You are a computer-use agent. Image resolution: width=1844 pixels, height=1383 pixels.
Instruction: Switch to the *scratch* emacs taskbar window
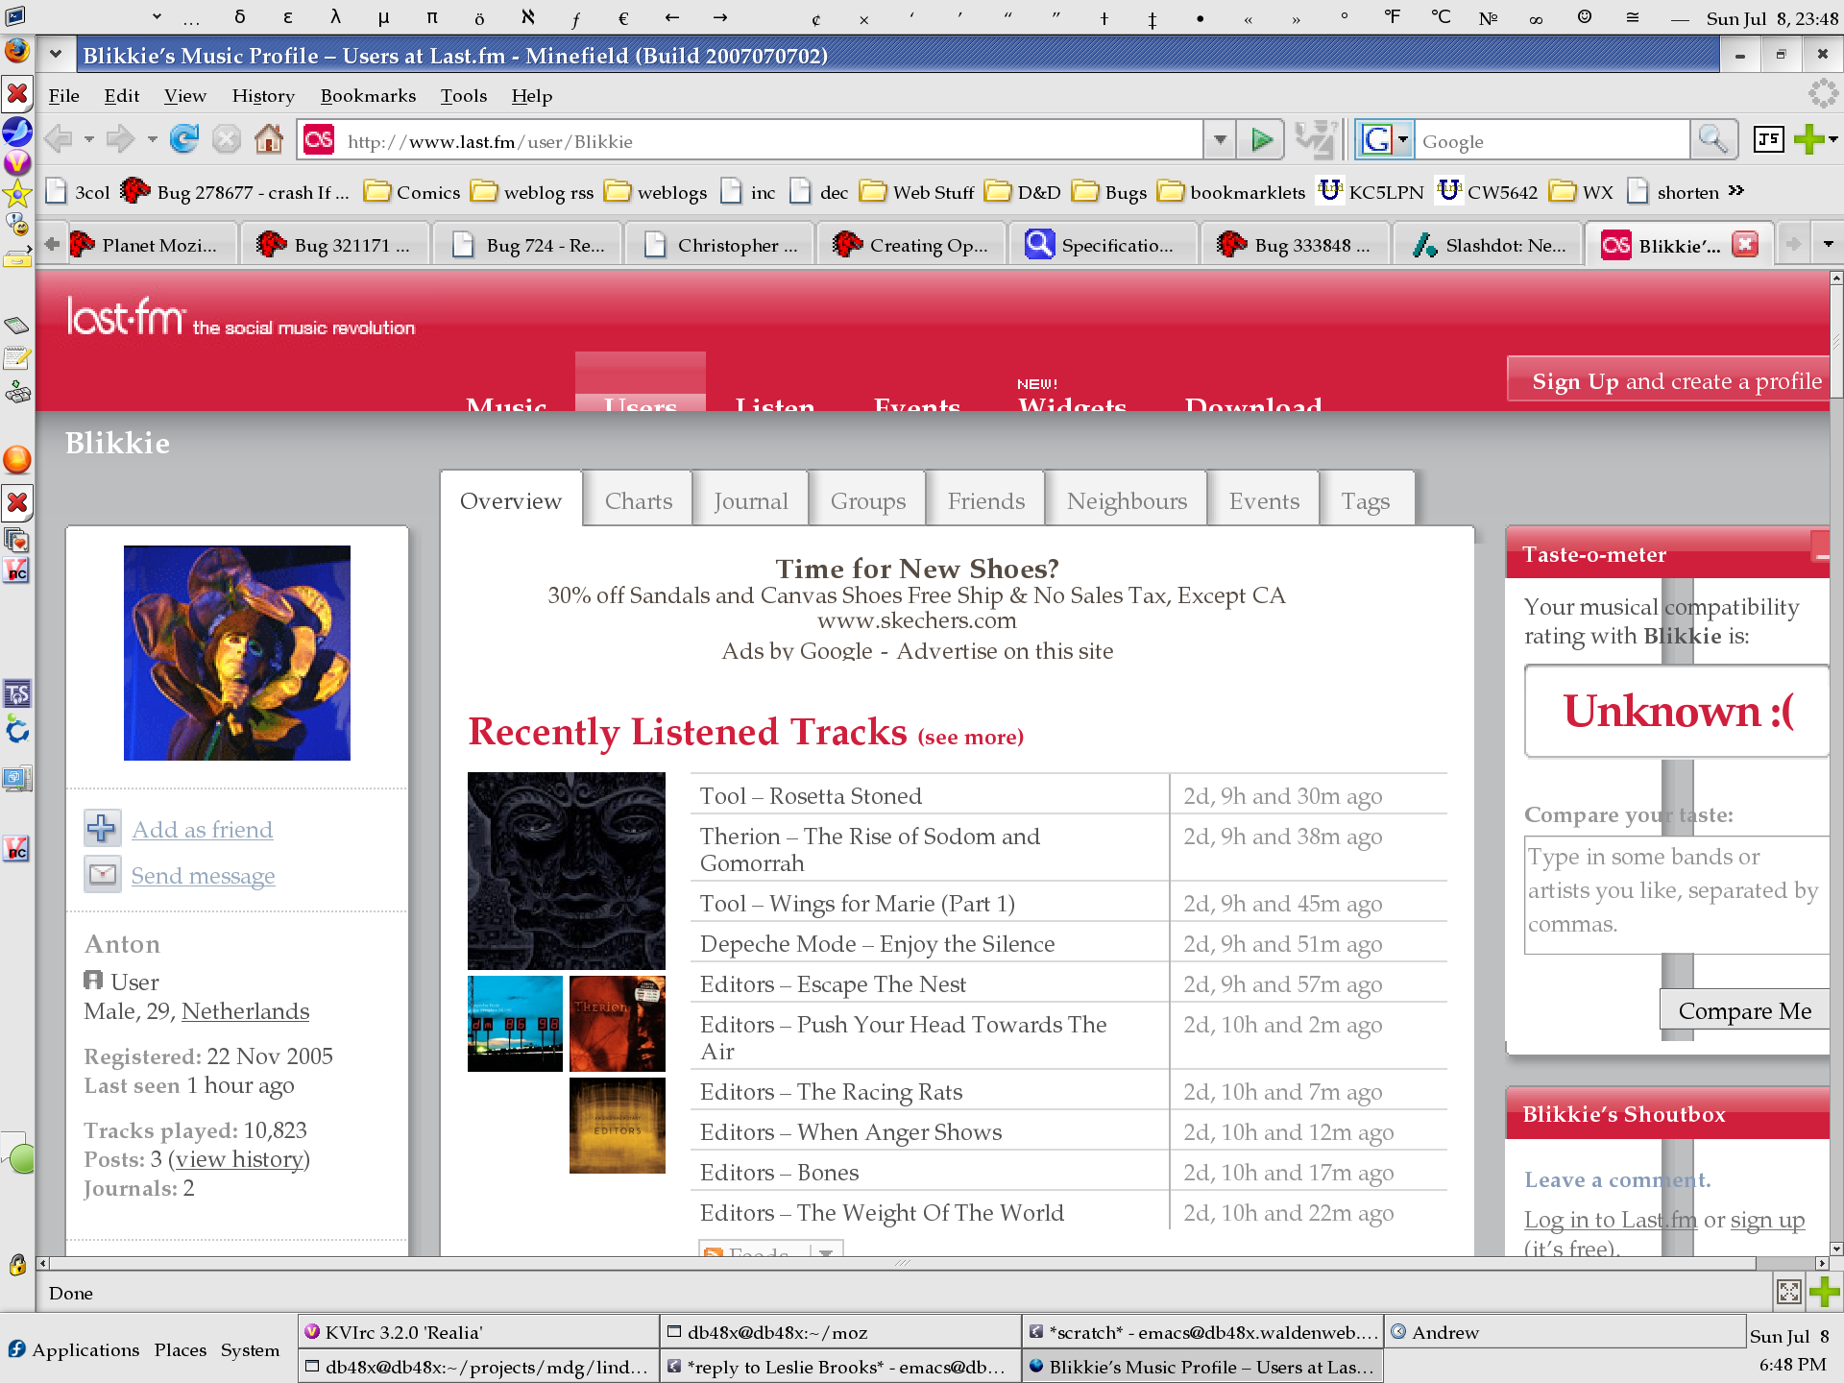click(1201, 1332)
